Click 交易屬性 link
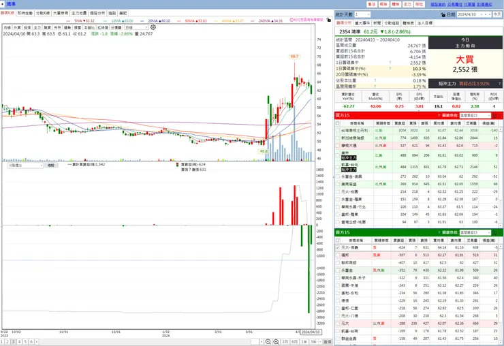This screenshot has width=504, height=346. coord(454,4)
